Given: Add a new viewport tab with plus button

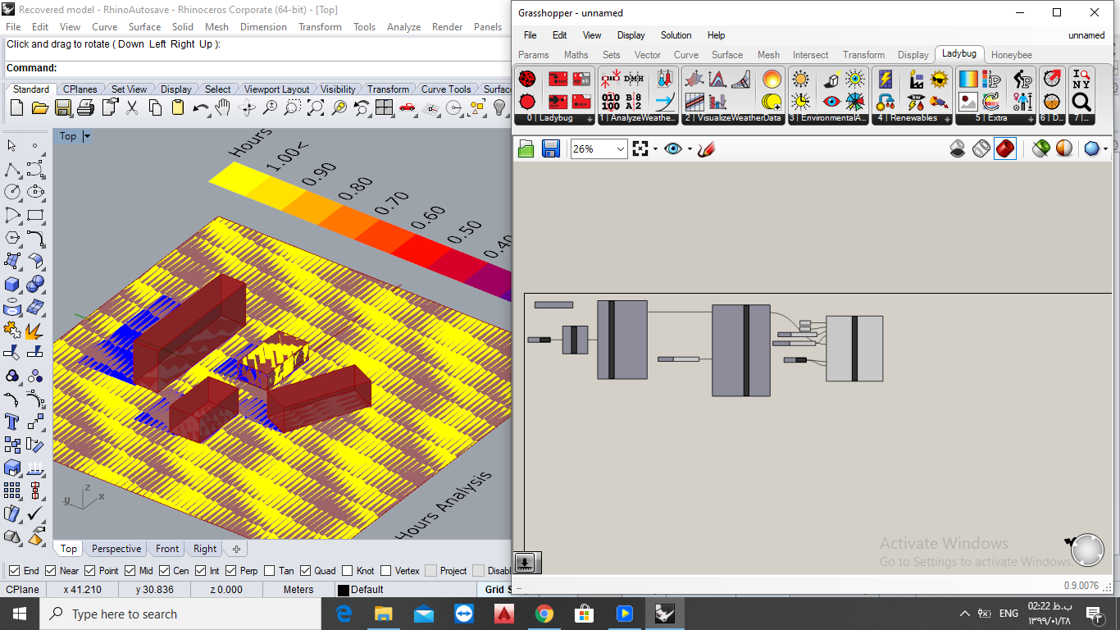Looking at the screenshot, I should (236, 549).
